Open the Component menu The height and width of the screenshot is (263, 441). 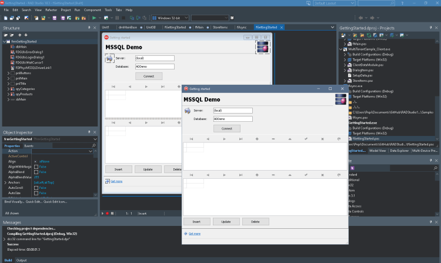(x=92, y=10)
